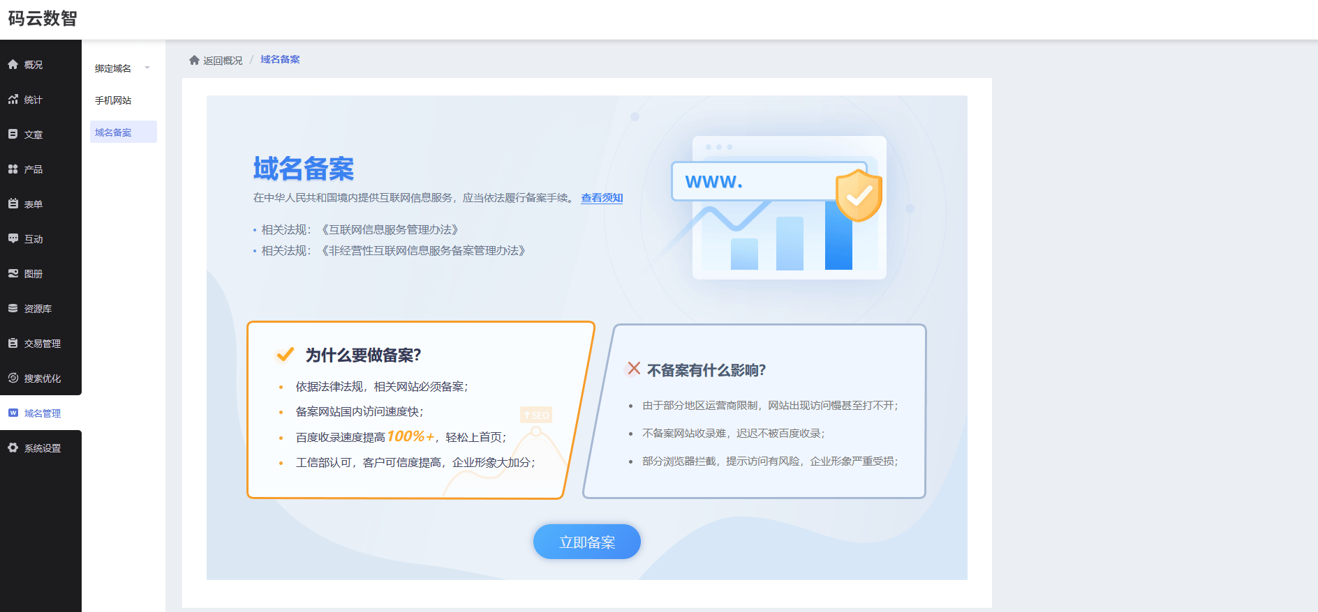The image size is (1318, 612).
Task: Select the 文章 article icon in sidebar
Action: 13,134
